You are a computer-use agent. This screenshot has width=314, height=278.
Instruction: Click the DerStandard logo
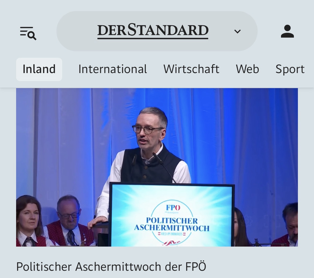click(153, 31)
